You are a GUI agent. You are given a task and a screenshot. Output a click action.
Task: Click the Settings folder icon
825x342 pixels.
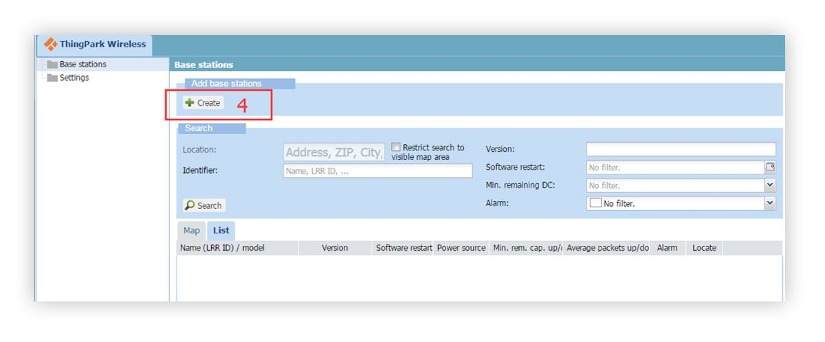[51, 78]
